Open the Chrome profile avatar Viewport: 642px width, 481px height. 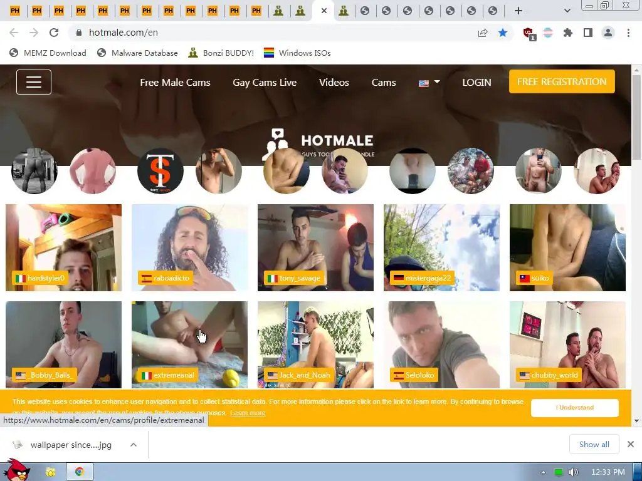tap(608, 33)
